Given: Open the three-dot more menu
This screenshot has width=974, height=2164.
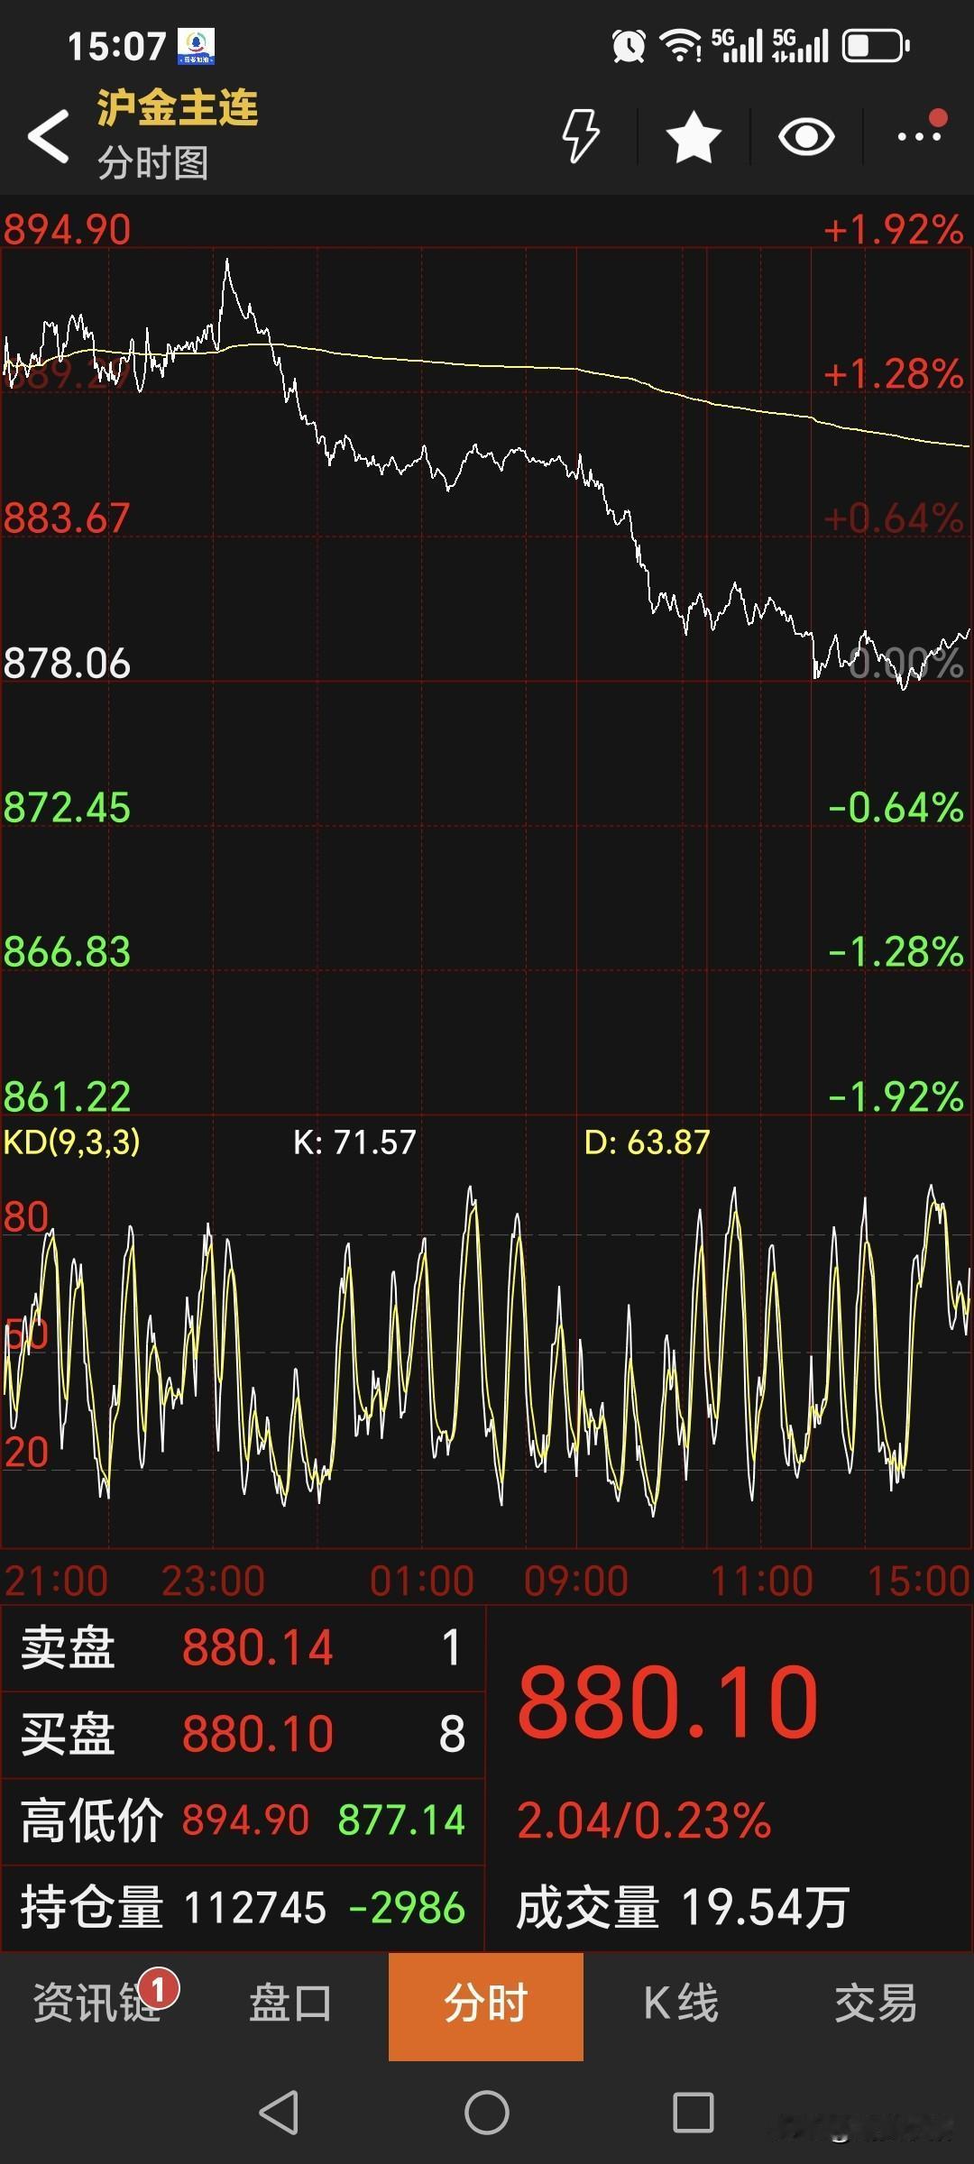Looking at the screenshot, I should pos(920,135).
